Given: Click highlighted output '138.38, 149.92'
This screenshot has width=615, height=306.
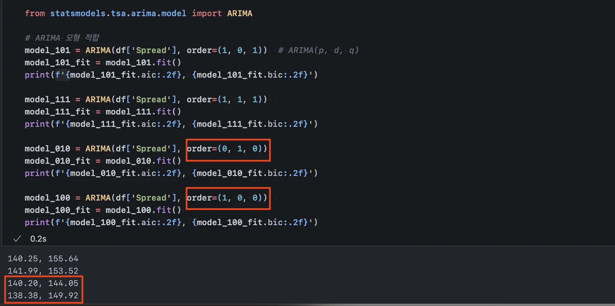Looking at the screenshot, I should [x=43, y=295].
